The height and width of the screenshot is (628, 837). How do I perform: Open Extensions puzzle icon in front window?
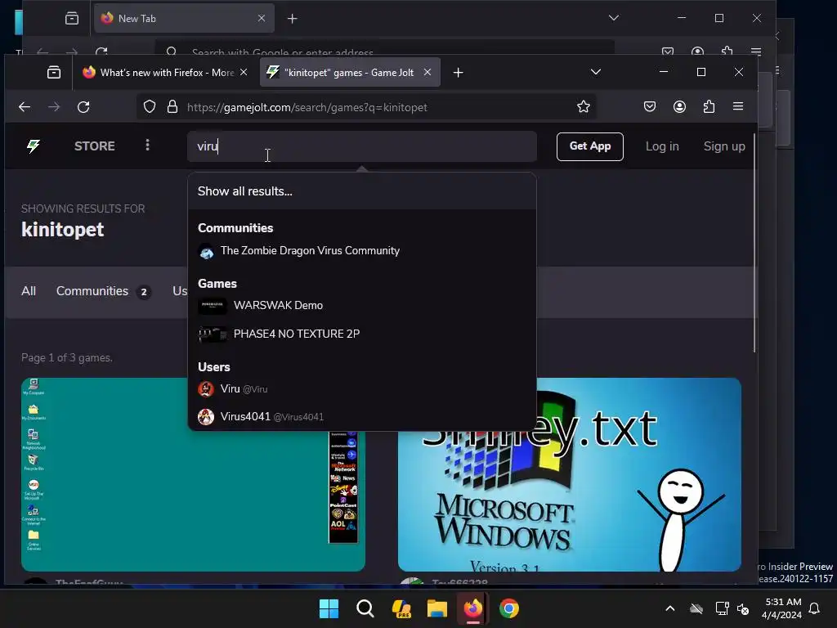[709, 107]
